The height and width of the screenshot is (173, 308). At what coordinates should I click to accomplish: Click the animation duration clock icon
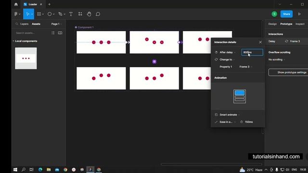tap(242, 122)
